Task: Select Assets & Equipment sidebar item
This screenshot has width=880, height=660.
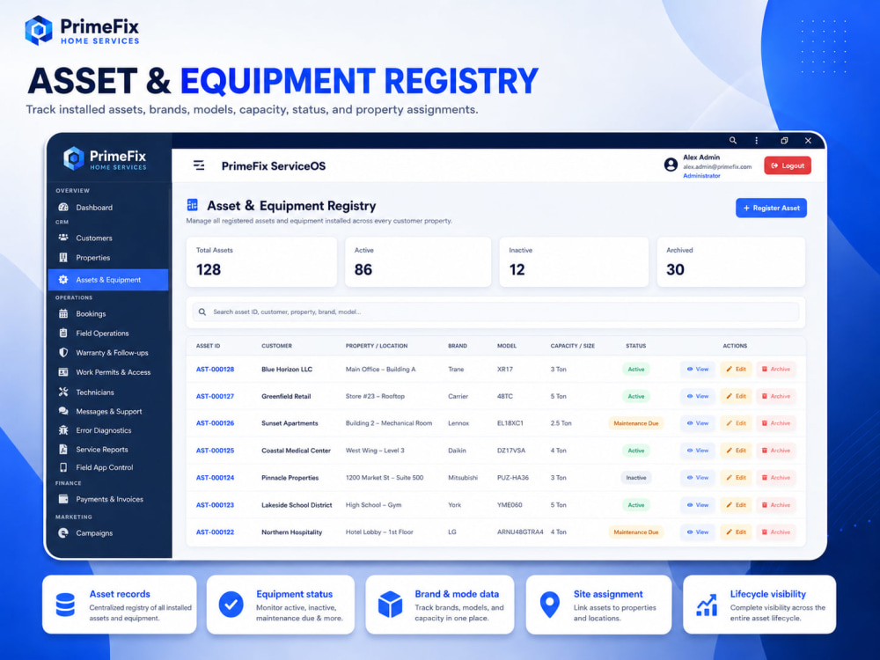Action: click(108, 280)
